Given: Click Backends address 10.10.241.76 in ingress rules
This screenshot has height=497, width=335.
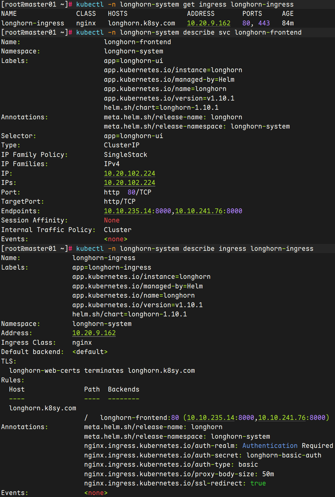Looking at the screenshot, I should pyautogui.click(x=282, y=418).
